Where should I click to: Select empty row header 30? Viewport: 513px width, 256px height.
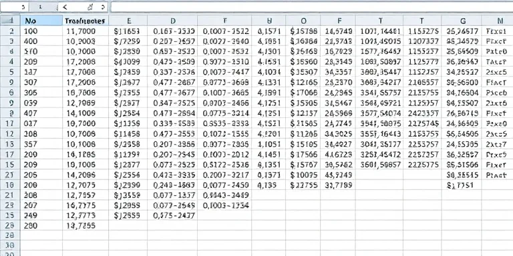tap(10, 245)
